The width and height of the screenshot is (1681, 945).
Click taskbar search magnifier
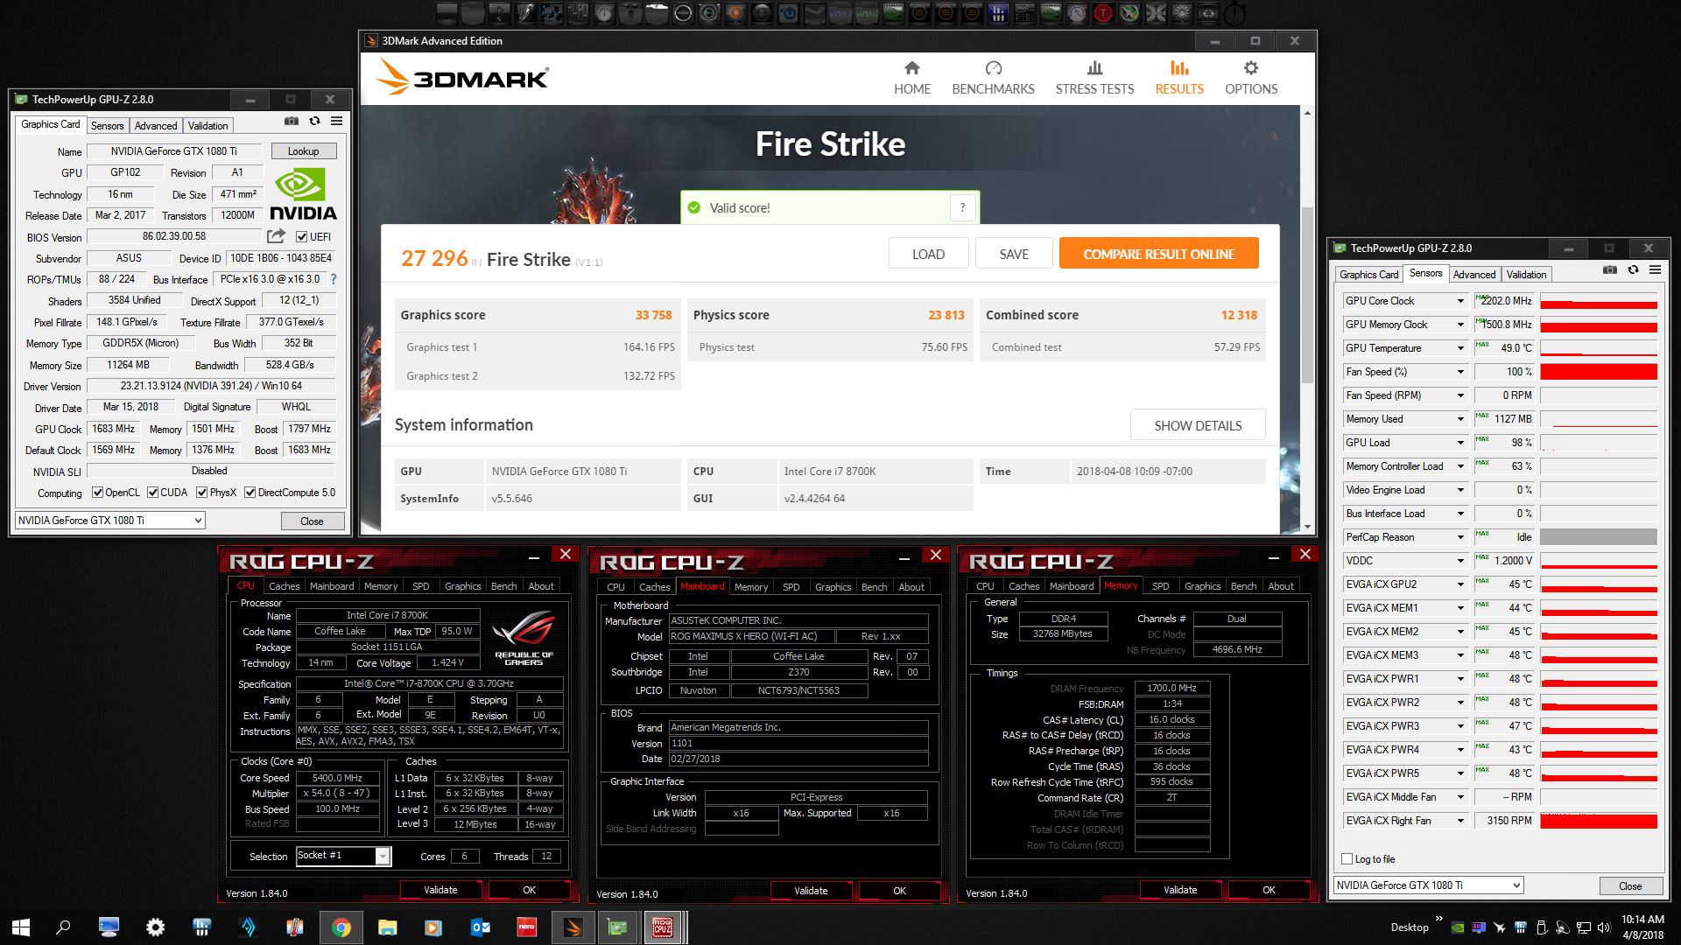coord(63,927)
